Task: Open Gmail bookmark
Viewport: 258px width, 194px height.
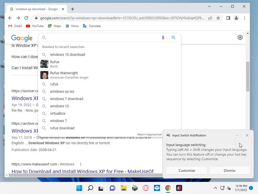Action: click(15, 26)
